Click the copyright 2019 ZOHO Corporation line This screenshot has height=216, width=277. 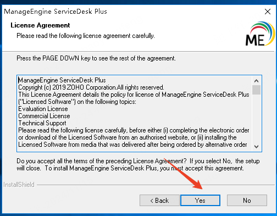pos(91,87)
